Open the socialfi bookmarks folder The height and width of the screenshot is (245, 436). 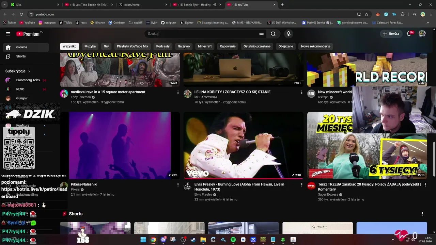click(x=136, y=23)
